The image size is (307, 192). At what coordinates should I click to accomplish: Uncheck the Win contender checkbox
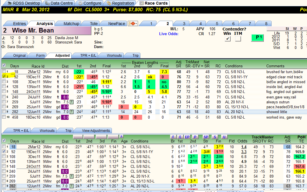[227, 39]
